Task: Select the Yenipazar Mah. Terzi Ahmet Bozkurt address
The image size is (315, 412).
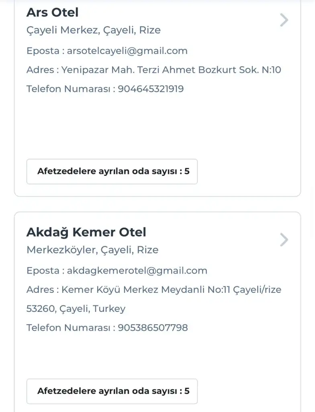Action: [x=171, y=70]
